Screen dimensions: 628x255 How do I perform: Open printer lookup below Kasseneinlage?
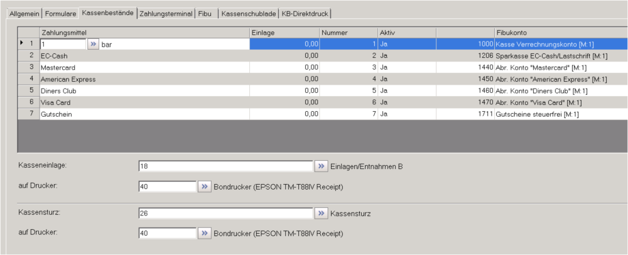pos(205,187)
